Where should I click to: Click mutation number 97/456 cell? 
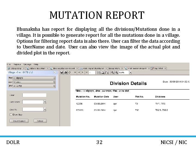point(79,110)
